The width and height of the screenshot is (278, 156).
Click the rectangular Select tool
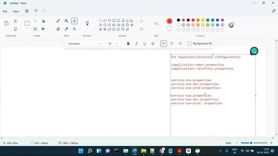[x=27, y=23]
